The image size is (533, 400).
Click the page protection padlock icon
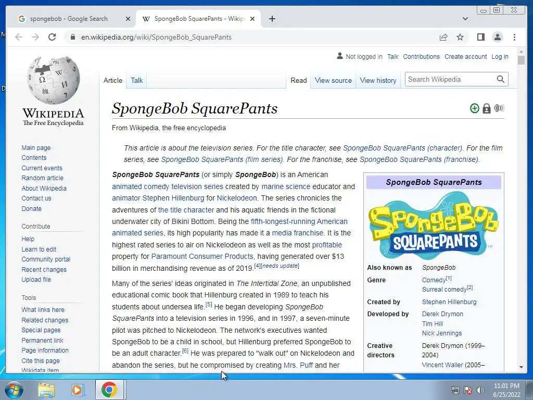487,108
